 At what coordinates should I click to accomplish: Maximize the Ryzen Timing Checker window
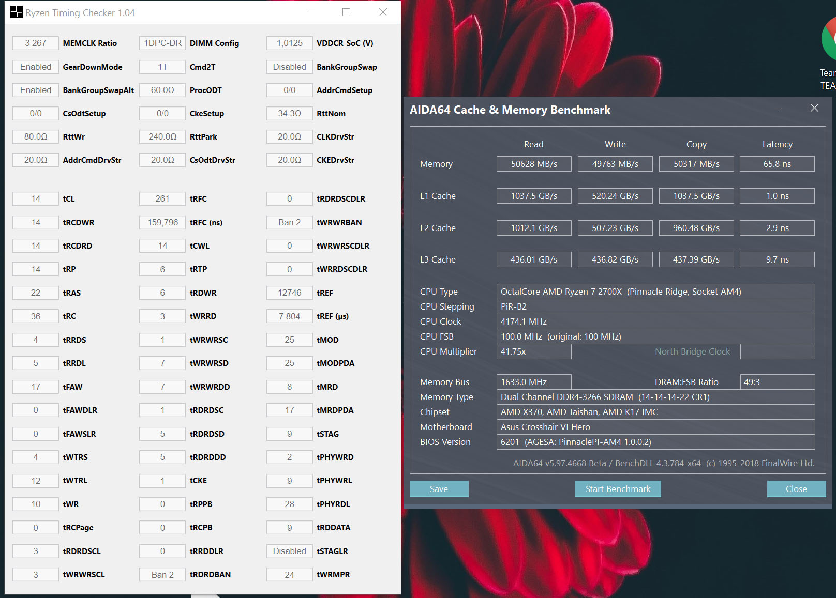point(347,12)
